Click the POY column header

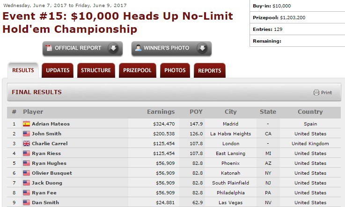pos(196,112)
